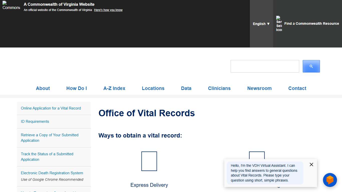The width and height of the screenshot is (342, 192).
Task: Dismiss the Virtual Assistant welcome message
Action: coord(311,164)
